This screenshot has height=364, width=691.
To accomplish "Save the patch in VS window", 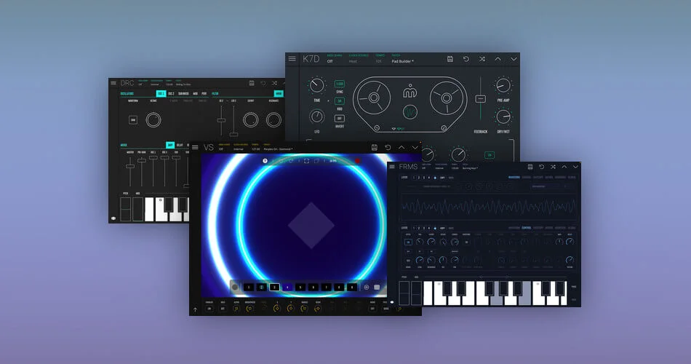I will [x=374, y=147].
